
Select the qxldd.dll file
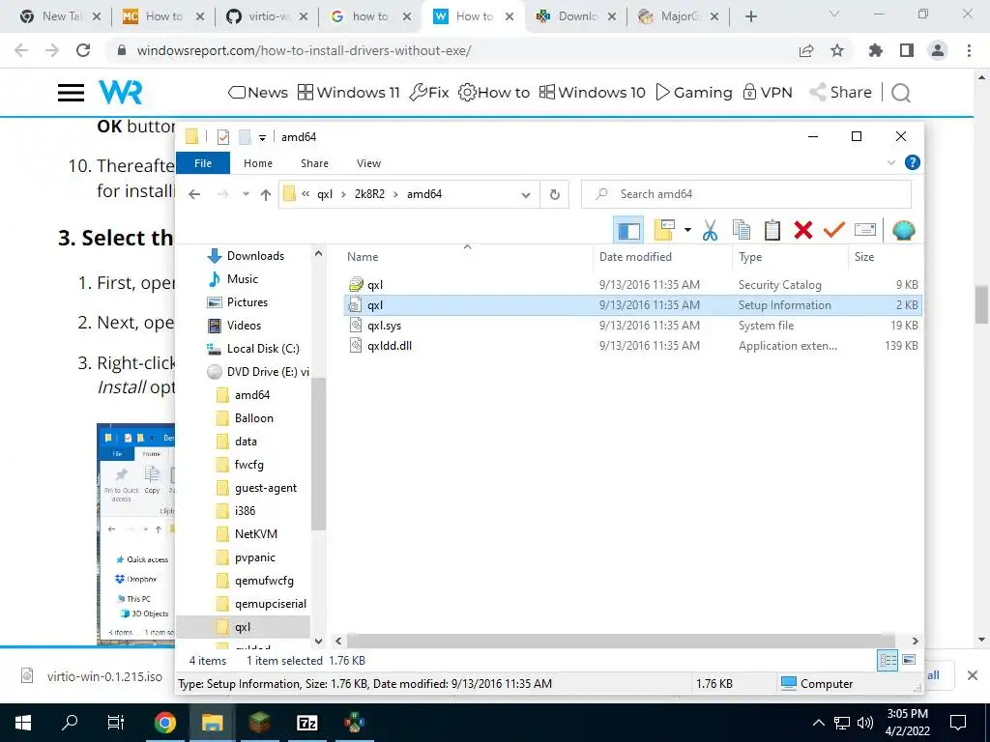632,346
